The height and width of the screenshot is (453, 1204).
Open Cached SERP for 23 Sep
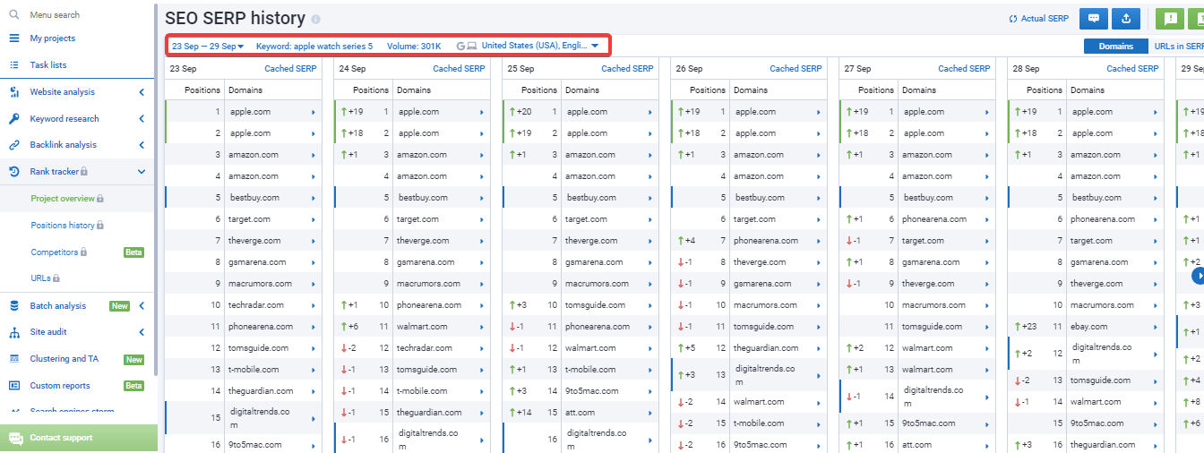(290, 69)
